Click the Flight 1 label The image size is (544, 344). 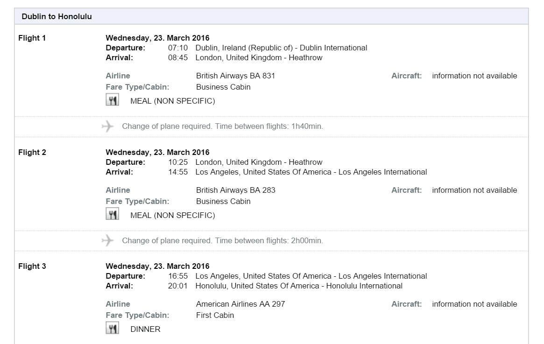[32, 38]
